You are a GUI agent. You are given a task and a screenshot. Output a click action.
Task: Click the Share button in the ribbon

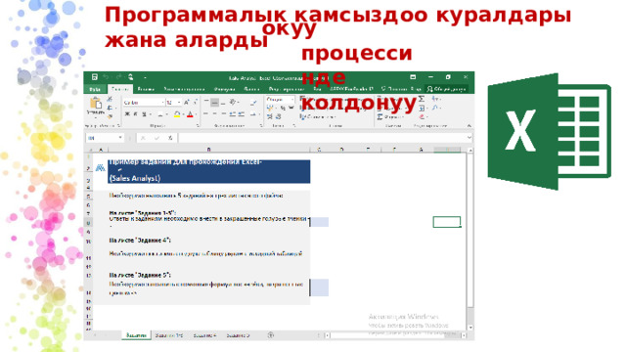click(446, 89)
